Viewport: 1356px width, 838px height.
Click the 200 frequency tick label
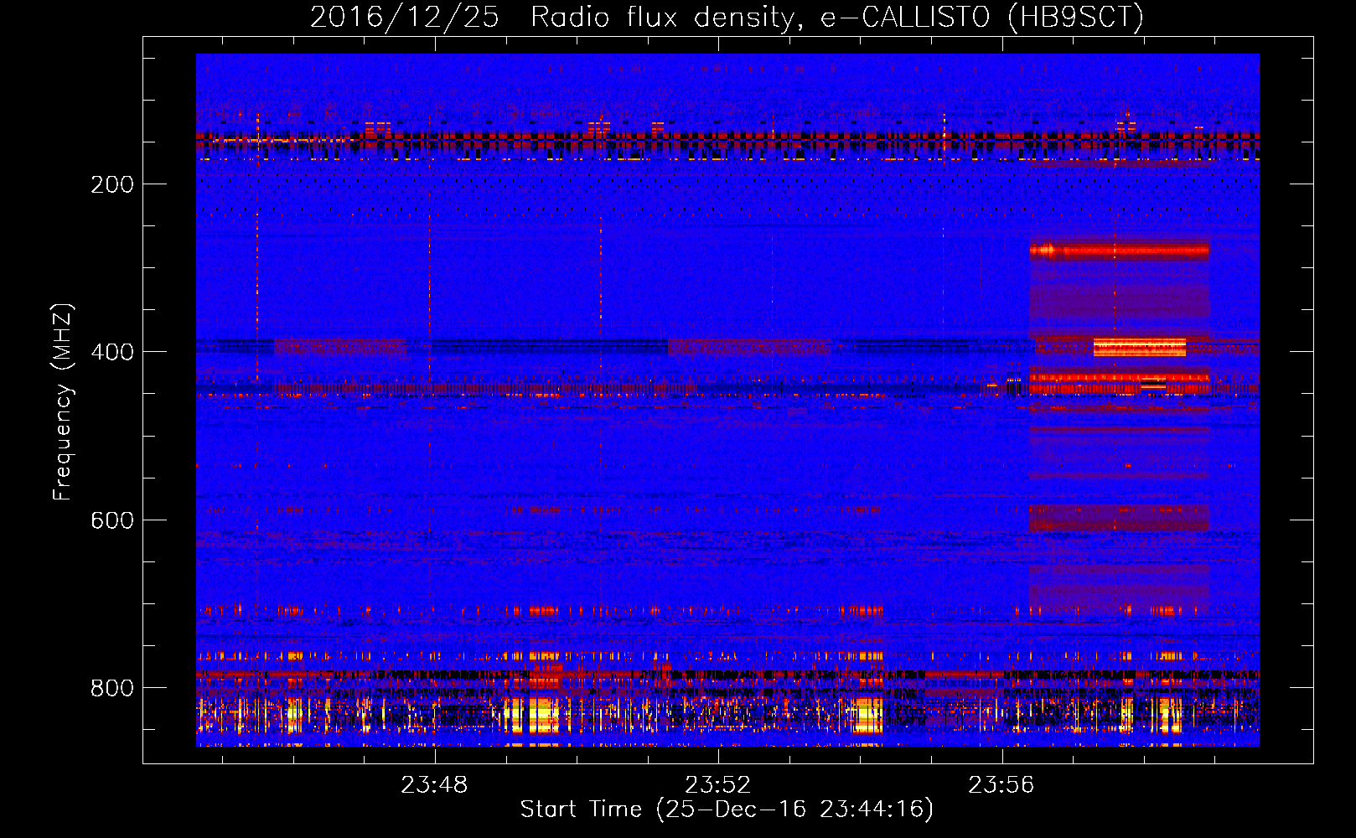[111, 184]
